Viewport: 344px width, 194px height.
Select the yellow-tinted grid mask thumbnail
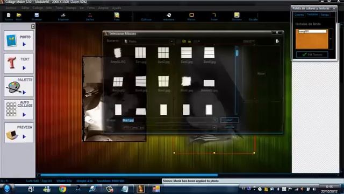click(x=163, y=81)
